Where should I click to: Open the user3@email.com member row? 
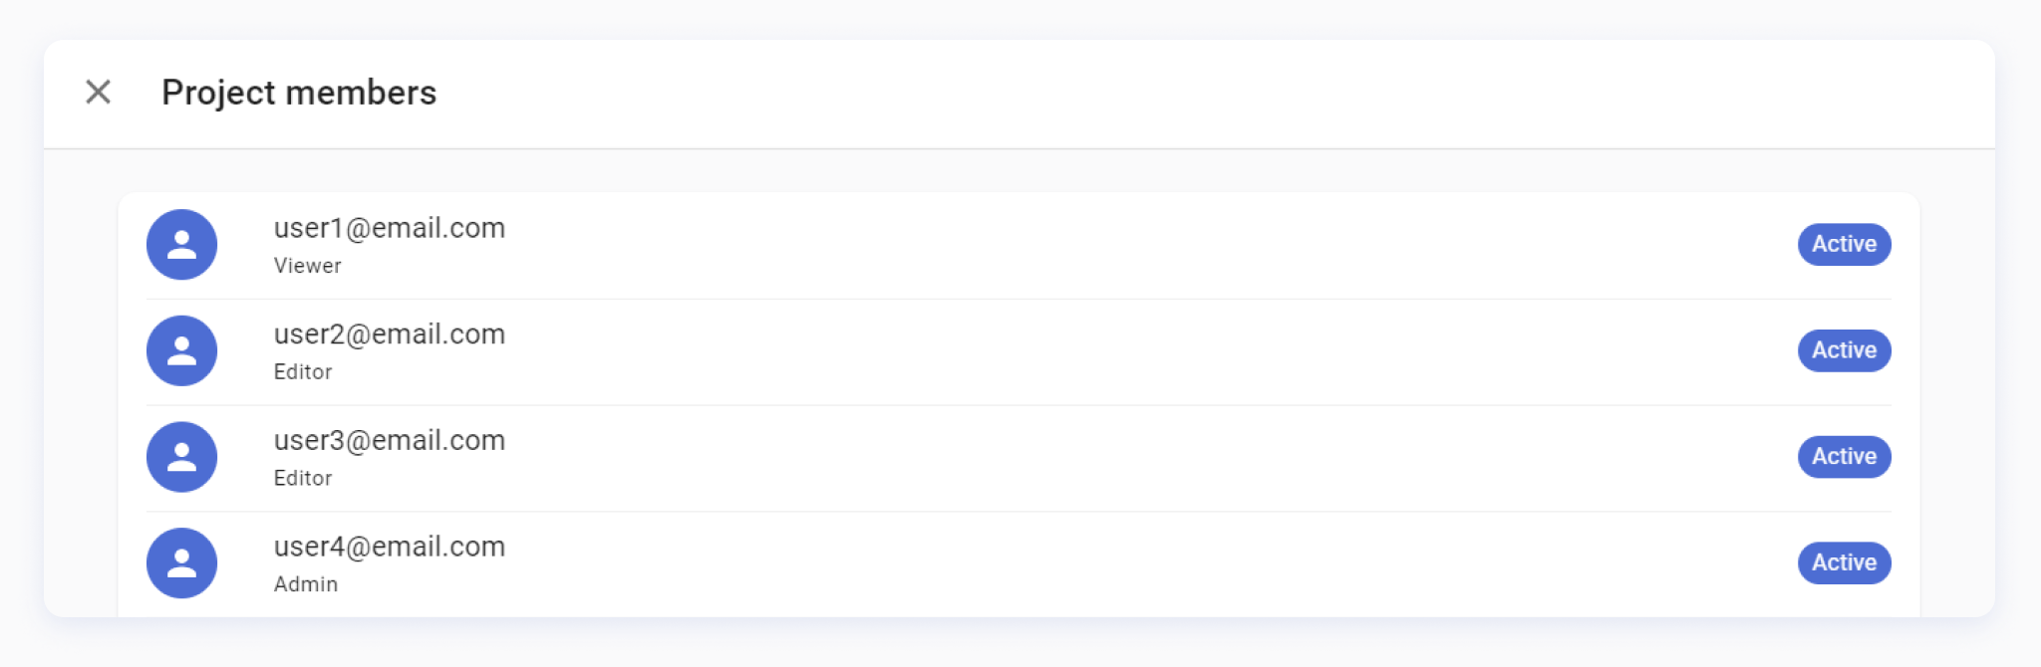point(1019,458)
